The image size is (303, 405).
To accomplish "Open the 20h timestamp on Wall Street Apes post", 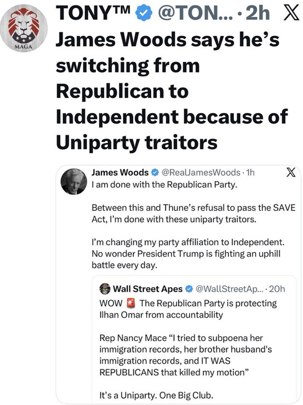I will 276,289.
